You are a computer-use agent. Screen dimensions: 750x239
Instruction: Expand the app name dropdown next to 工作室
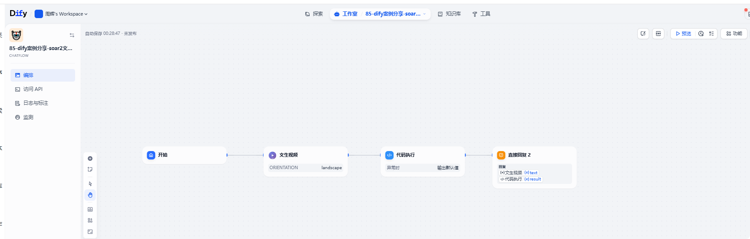point(424,14)
